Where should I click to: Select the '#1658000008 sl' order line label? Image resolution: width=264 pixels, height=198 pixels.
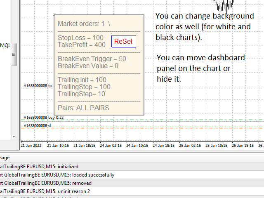(x=37, y=126)
